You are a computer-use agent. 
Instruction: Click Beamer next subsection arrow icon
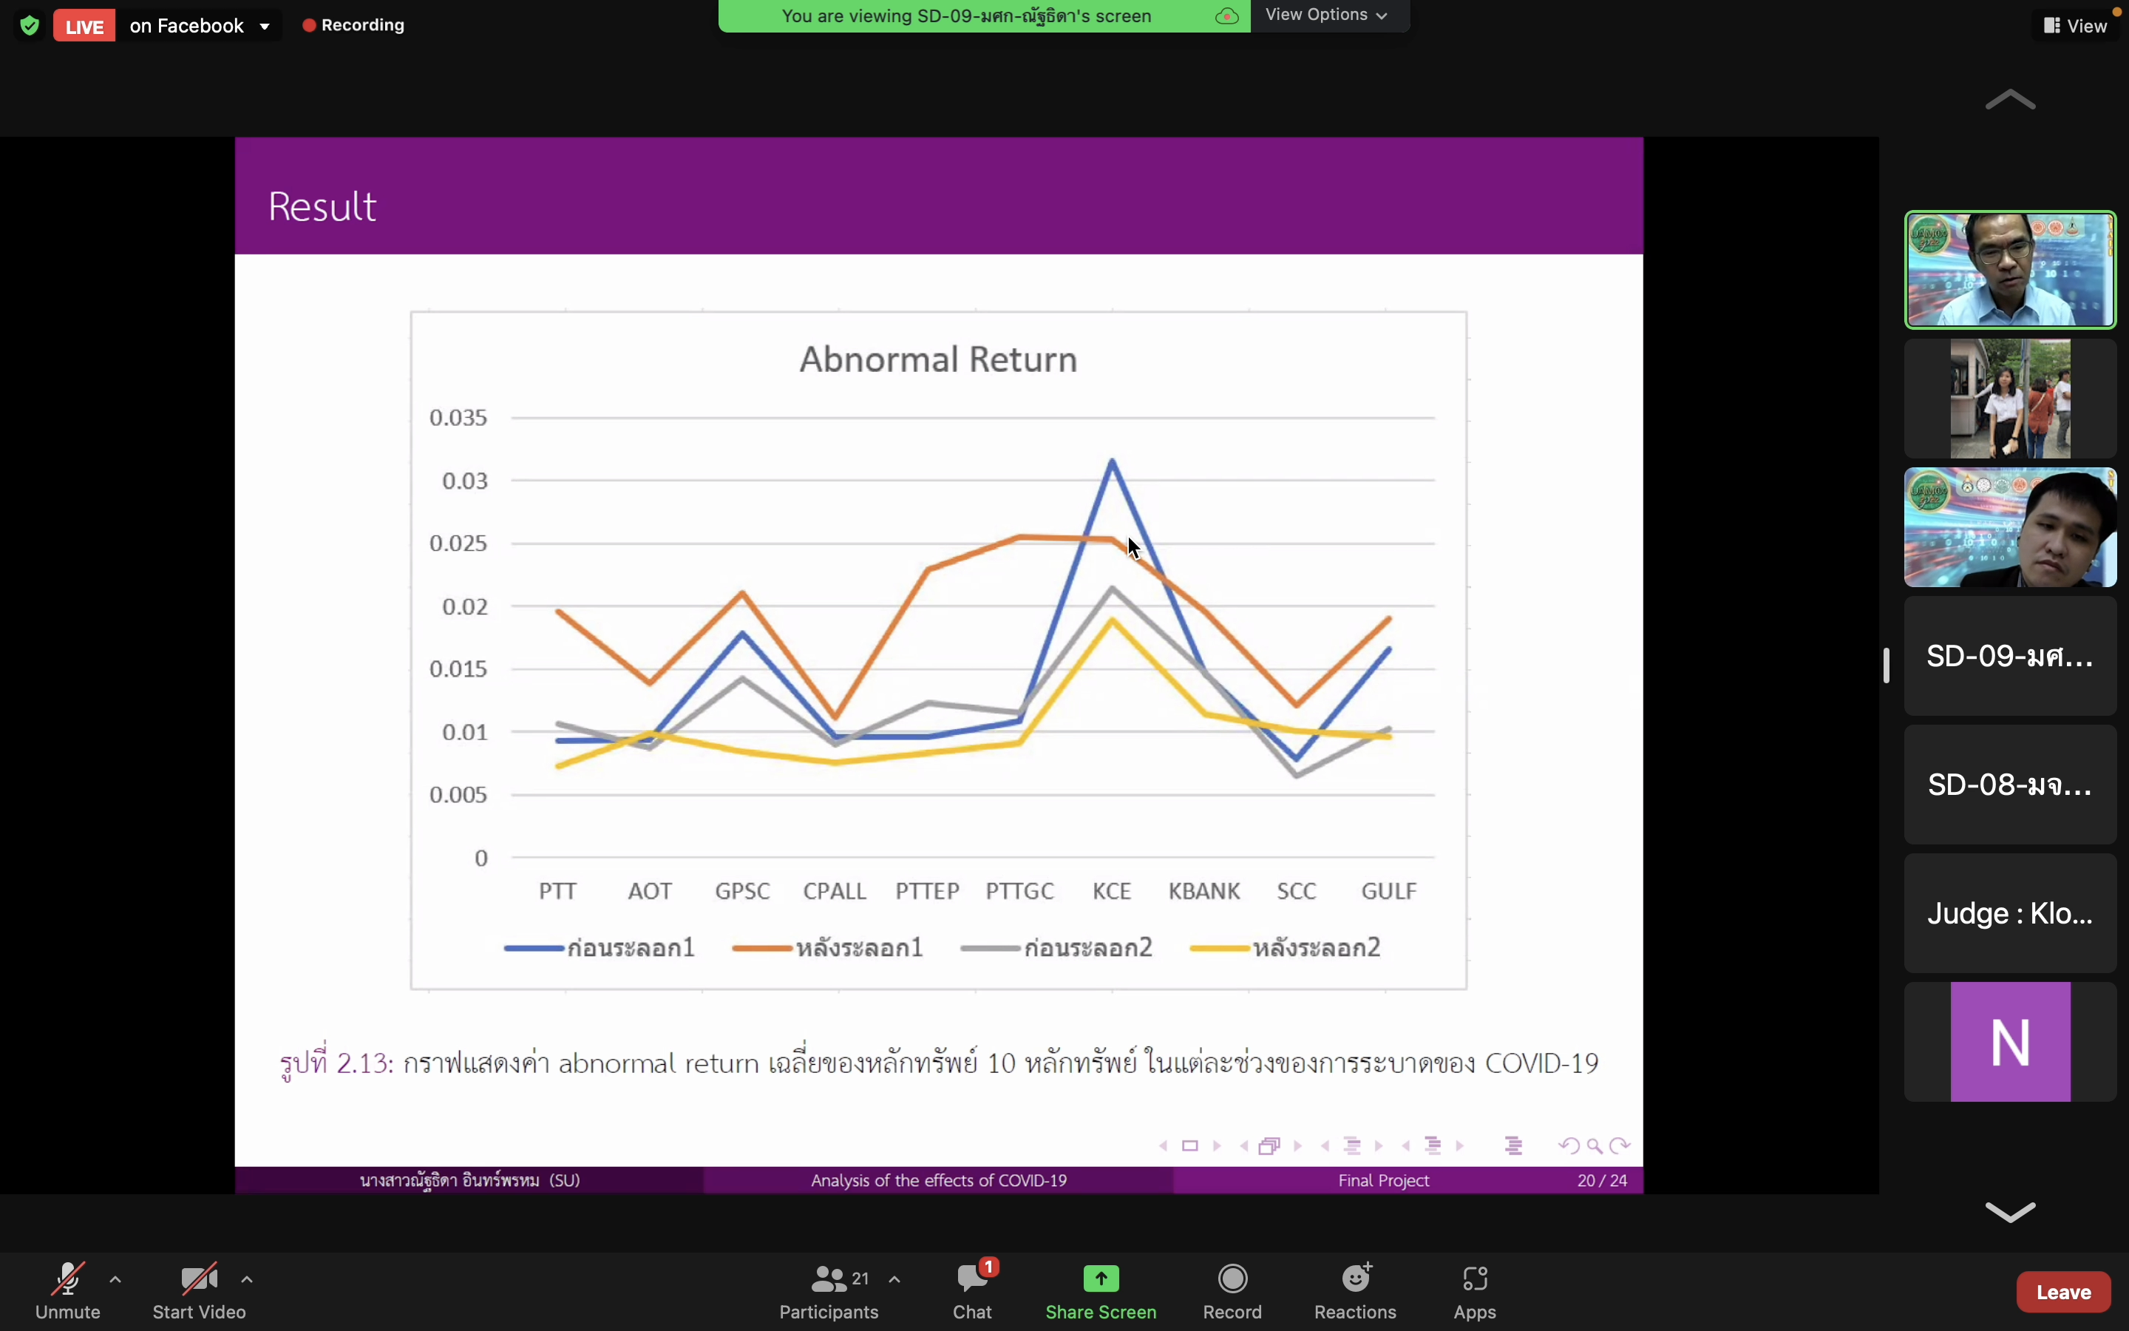point(1379,1146)
